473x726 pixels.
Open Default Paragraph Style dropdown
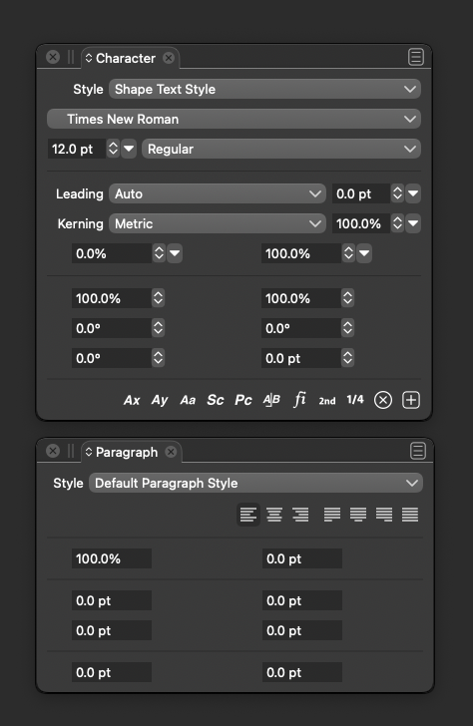255,483
